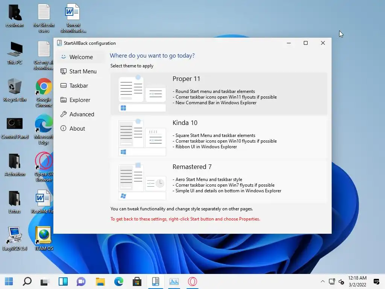
Task: Open the Taskbar settings page
Action: click(x=80, y=85)
